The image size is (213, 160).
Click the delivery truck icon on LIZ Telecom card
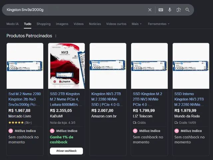point(134,123)
